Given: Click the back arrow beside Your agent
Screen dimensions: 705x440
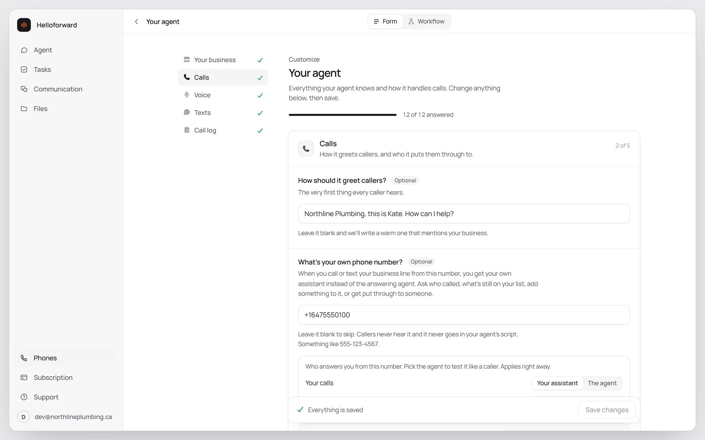Looking at the screenshot, I should (136, 21).
